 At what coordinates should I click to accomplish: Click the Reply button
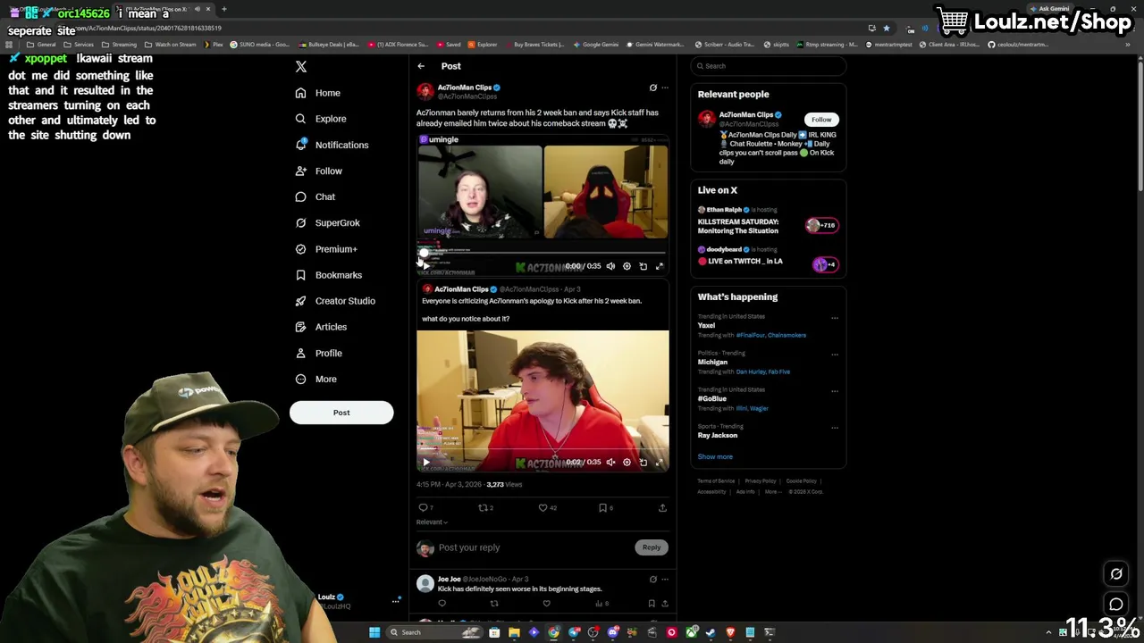(x=651, y=547)
